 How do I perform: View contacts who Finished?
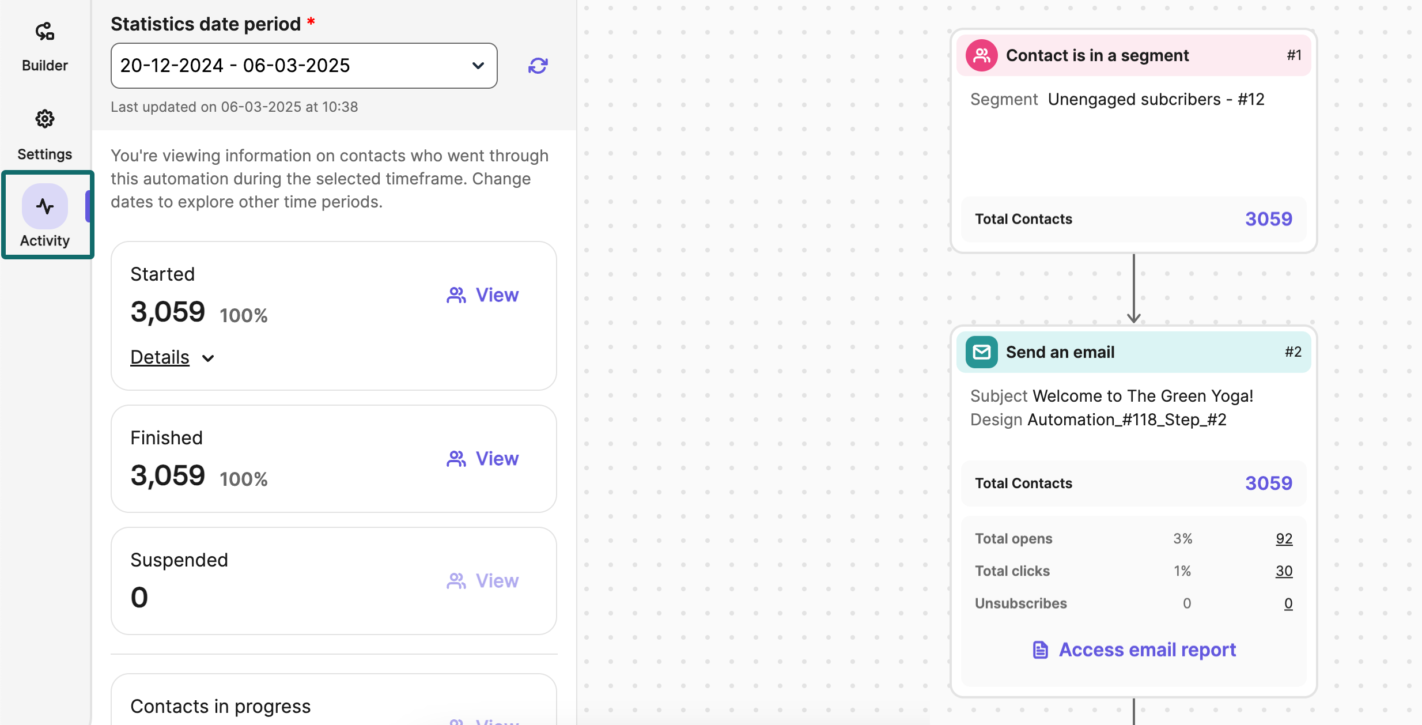click(483, 459)
